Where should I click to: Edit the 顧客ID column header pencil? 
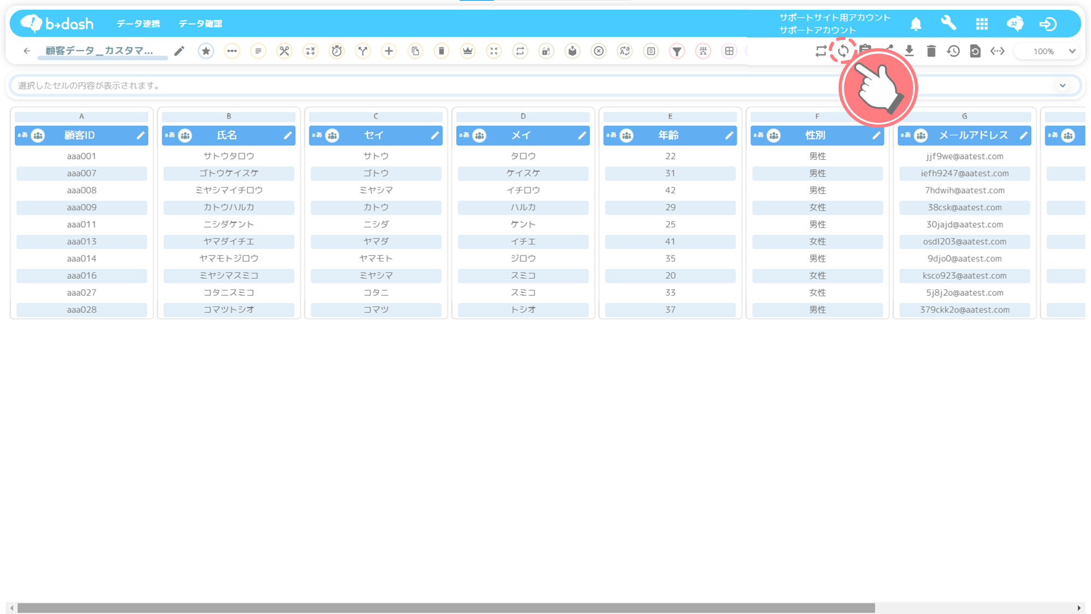click(140, 135)
